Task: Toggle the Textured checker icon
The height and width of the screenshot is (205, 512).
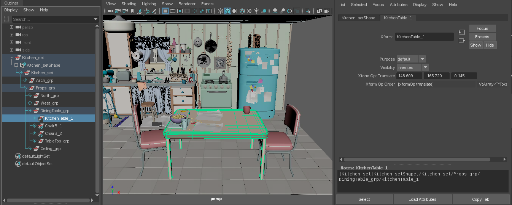Action: pyautogui.click(x=249, y=11)
